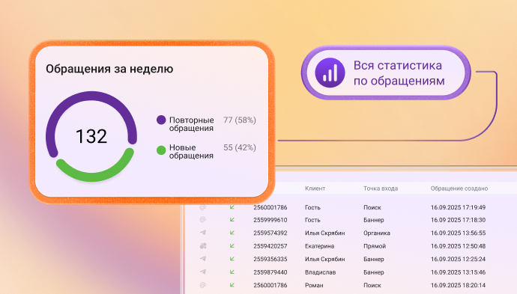This screenshot has width=517, height=294.
Task: Click green incoming arrow in row 2559999610
Action: (232, 220)
